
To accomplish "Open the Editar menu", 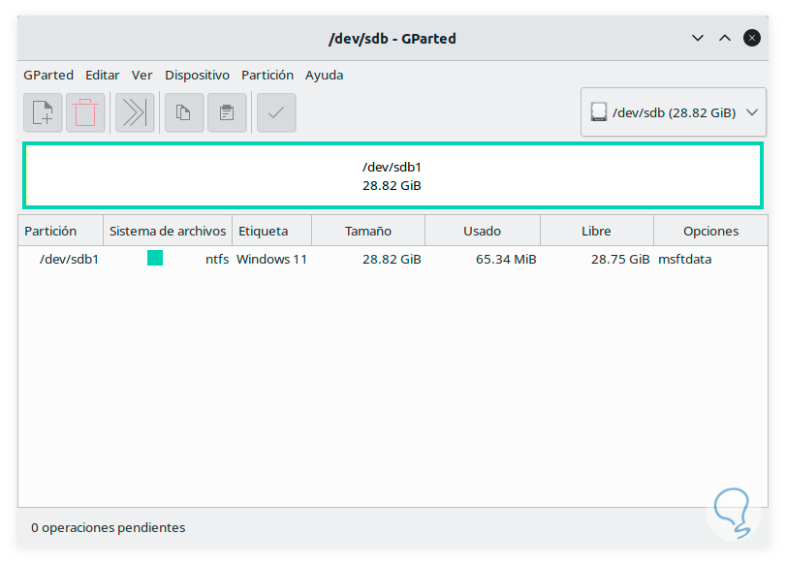I will click(x=103, y=75).
